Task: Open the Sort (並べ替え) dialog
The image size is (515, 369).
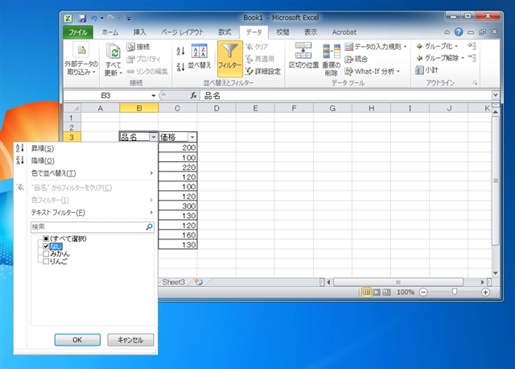Action: pyautogui.click(x=200, y=56)
